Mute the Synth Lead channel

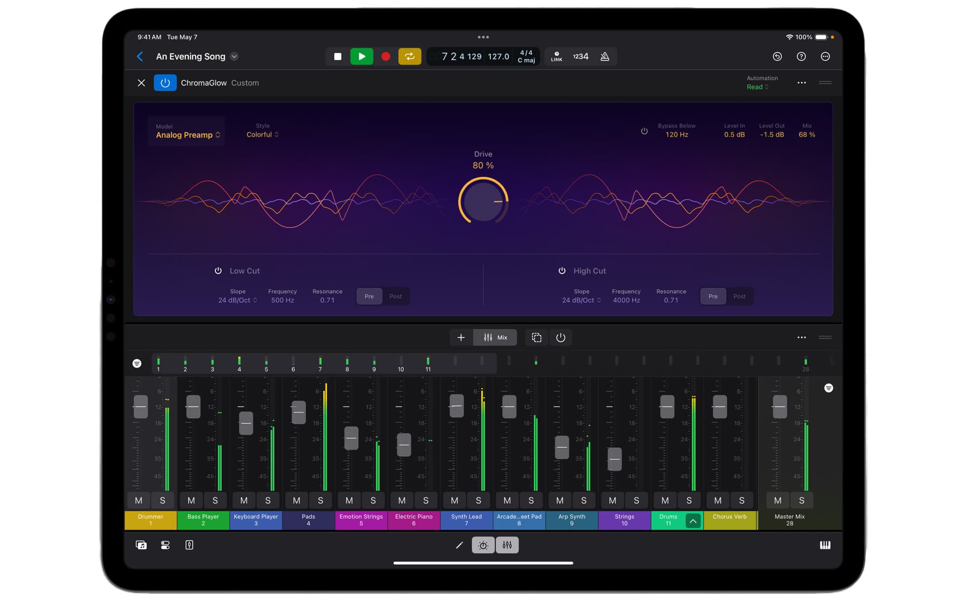click(x=454, y=501)
